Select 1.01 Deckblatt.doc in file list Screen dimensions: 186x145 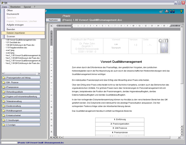pos(13,42)
